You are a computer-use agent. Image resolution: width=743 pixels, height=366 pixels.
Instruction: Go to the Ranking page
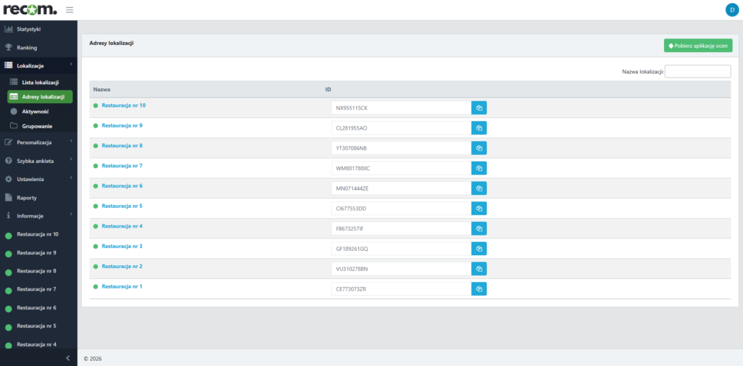pos(26,48)
